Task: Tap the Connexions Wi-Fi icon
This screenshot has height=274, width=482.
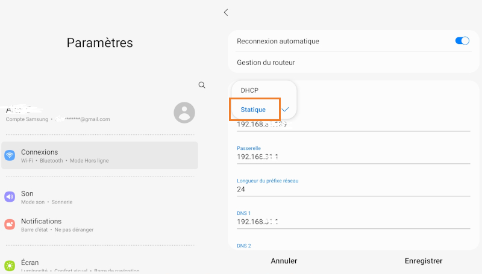Action: (10, 155)
